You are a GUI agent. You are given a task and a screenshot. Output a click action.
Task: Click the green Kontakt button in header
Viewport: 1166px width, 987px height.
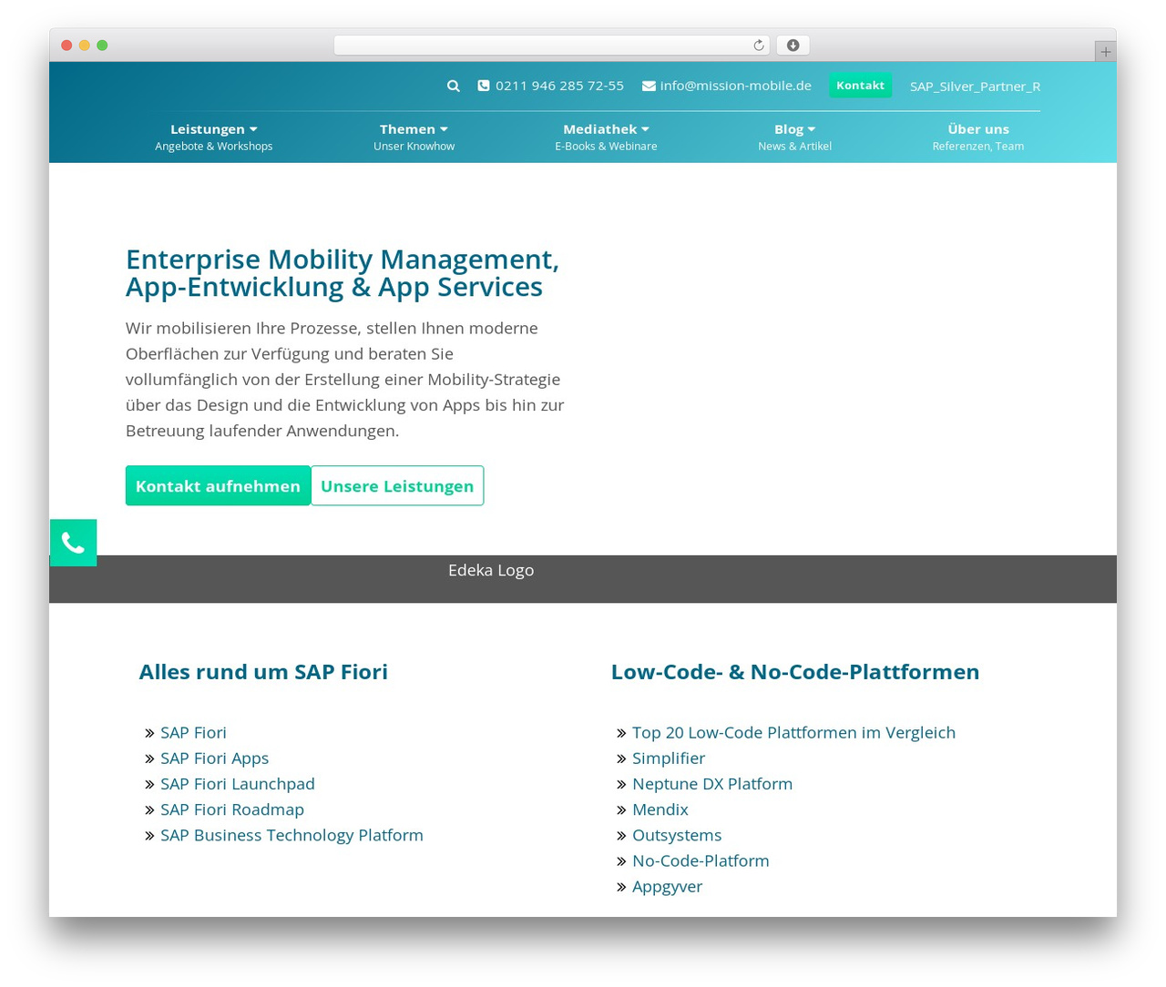860,86
